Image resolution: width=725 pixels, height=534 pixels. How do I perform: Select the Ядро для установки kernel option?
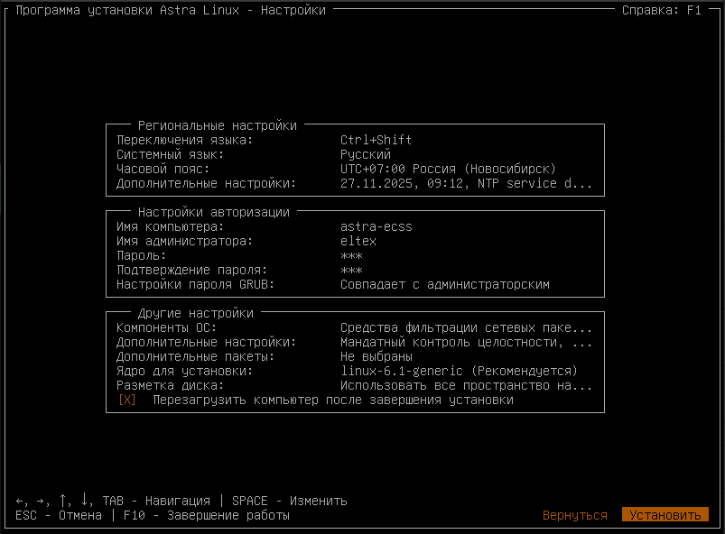pyautogui.click(x=459, y=371)
